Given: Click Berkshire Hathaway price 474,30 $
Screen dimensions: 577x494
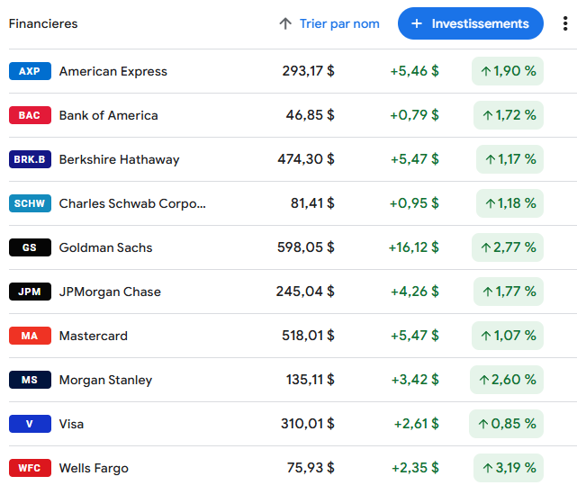Looking at the screenshot, I should click(x=306, y=159).
